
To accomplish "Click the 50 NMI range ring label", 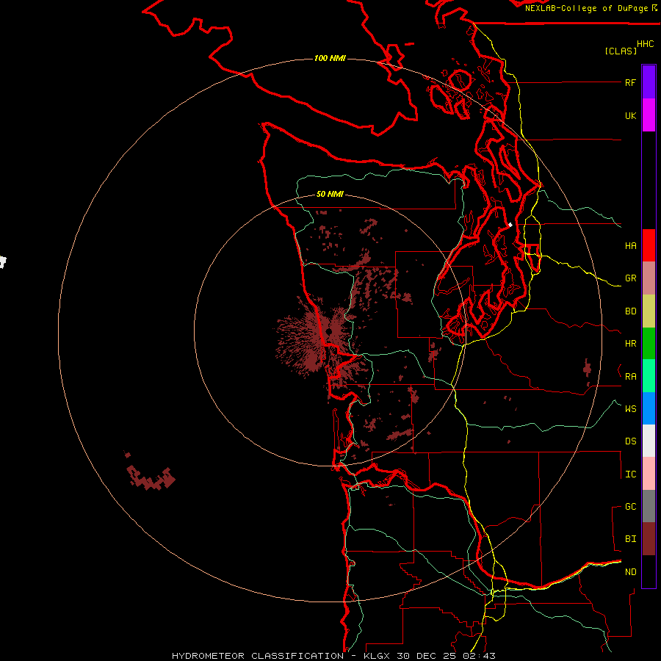I will pyautogui.click(x=330, y=195).
